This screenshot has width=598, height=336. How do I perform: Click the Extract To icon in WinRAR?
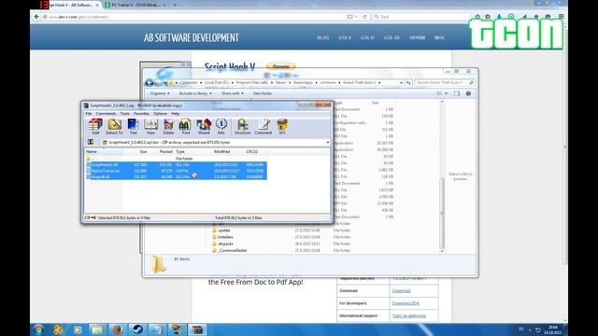tap(114, 127)
